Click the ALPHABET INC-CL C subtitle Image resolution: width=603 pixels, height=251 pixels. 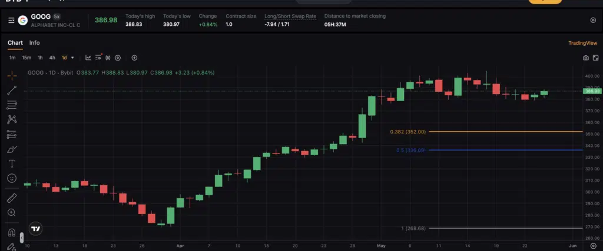pos(56,25)
